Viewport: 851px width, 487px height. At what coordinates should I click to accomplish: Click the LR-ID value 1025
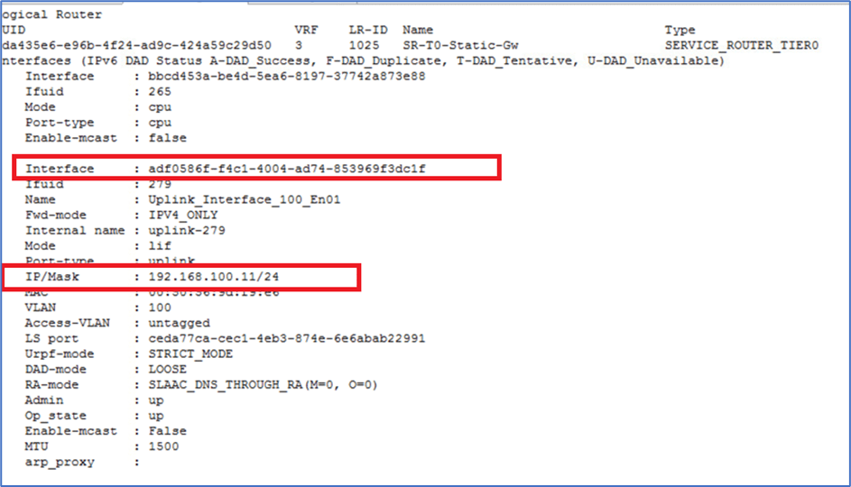pyautogui.click(x=365, y=45)
